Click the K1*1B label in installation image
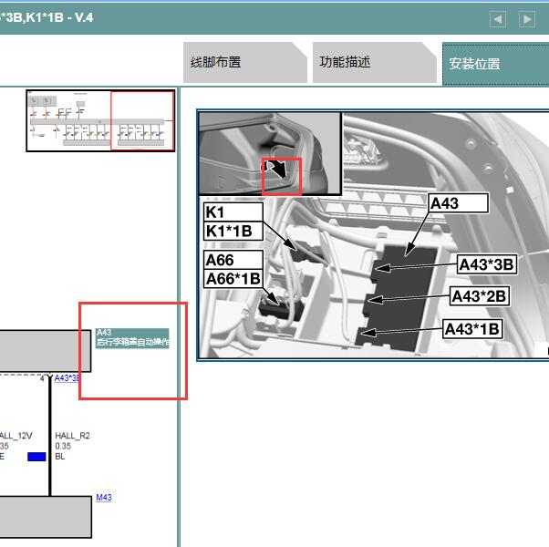This screenshot has height=547, width=549. tap(233, 231)
